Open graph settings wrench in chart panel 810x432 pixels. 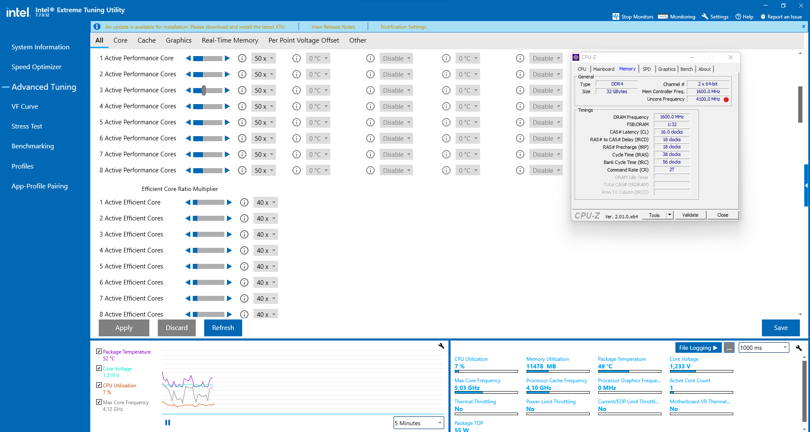pos(441,346)
